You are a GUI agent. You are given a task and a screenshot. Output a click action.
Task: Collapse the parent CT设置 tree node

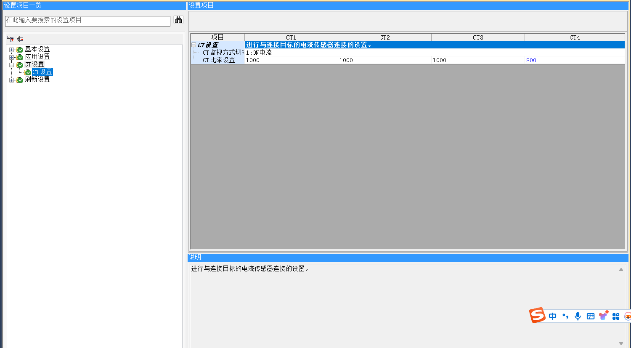[x=12, y=65]
